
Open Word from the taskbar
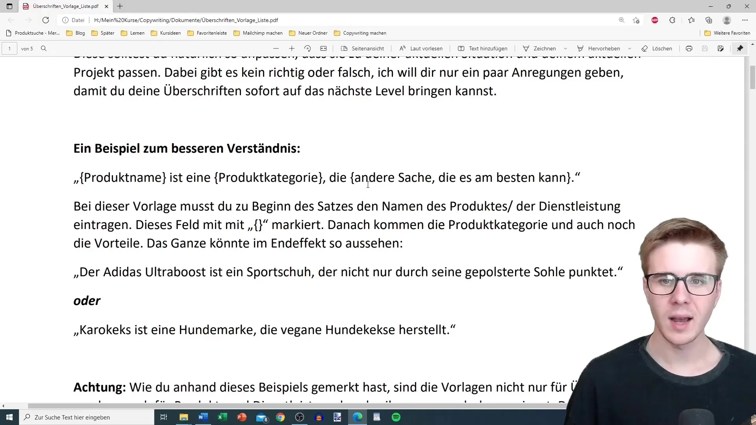(203, 417)
